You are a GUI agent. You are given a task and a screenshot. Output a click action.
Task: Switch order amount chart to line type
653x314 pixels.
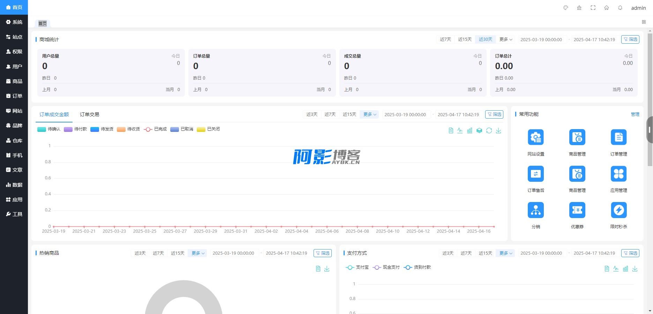(x=460, y=130)
